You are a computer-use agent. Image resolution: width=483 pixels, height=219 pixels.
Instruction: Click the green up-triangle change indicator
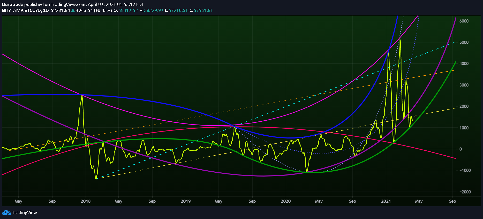[73, 10]
